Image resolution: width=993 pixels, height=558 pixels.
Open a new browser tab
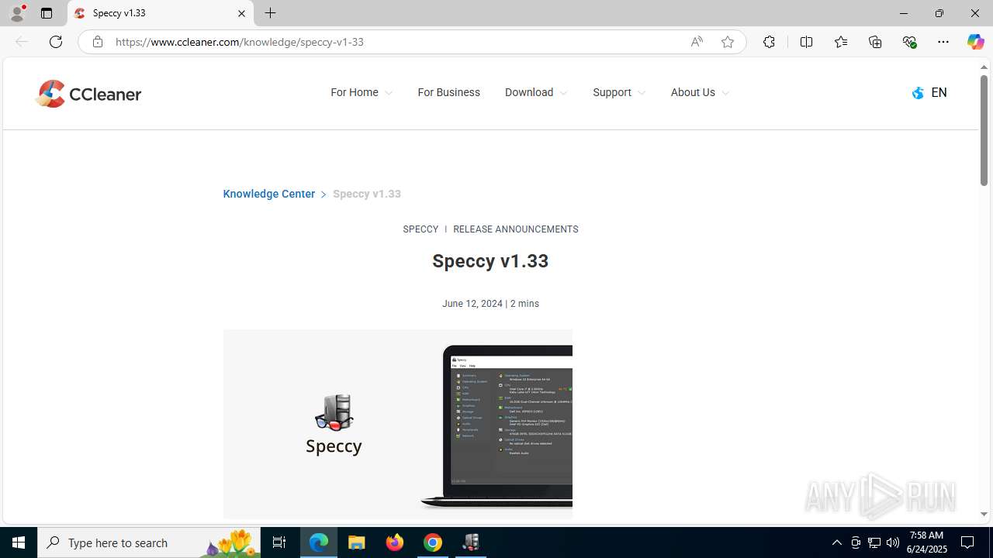click(270, 13)
